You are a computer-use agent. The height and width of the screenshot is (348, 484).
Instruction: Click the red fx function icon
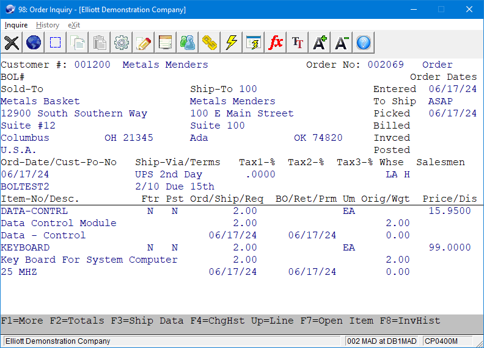point(276,43)
